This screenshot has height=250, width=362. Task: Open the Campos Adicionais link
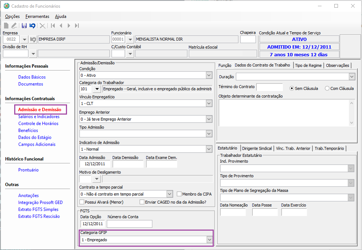click(37, 144)
